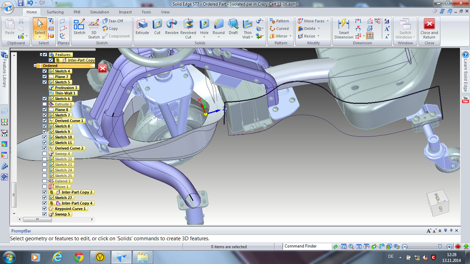
Task: Toggle visibility of Plane 8
Action: tap(44, 110)
